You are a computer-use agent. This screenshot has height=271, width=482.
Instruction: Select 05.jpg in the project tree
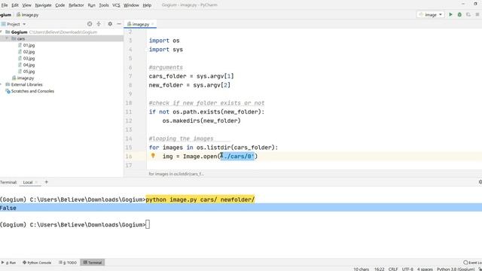point(29,72)
